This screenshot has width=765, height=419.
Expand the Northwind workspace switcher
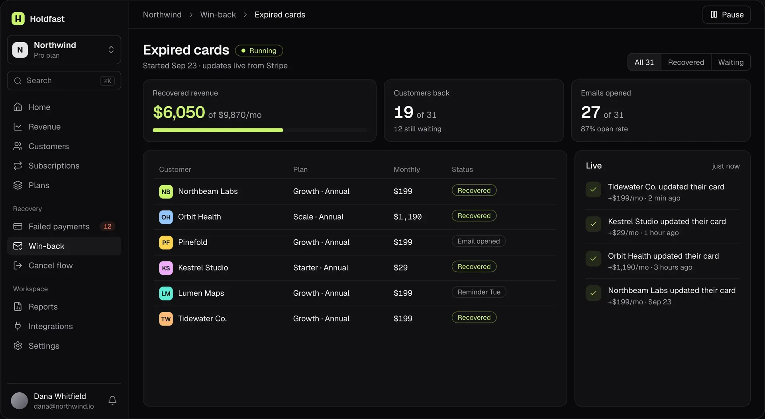[64, 50]
